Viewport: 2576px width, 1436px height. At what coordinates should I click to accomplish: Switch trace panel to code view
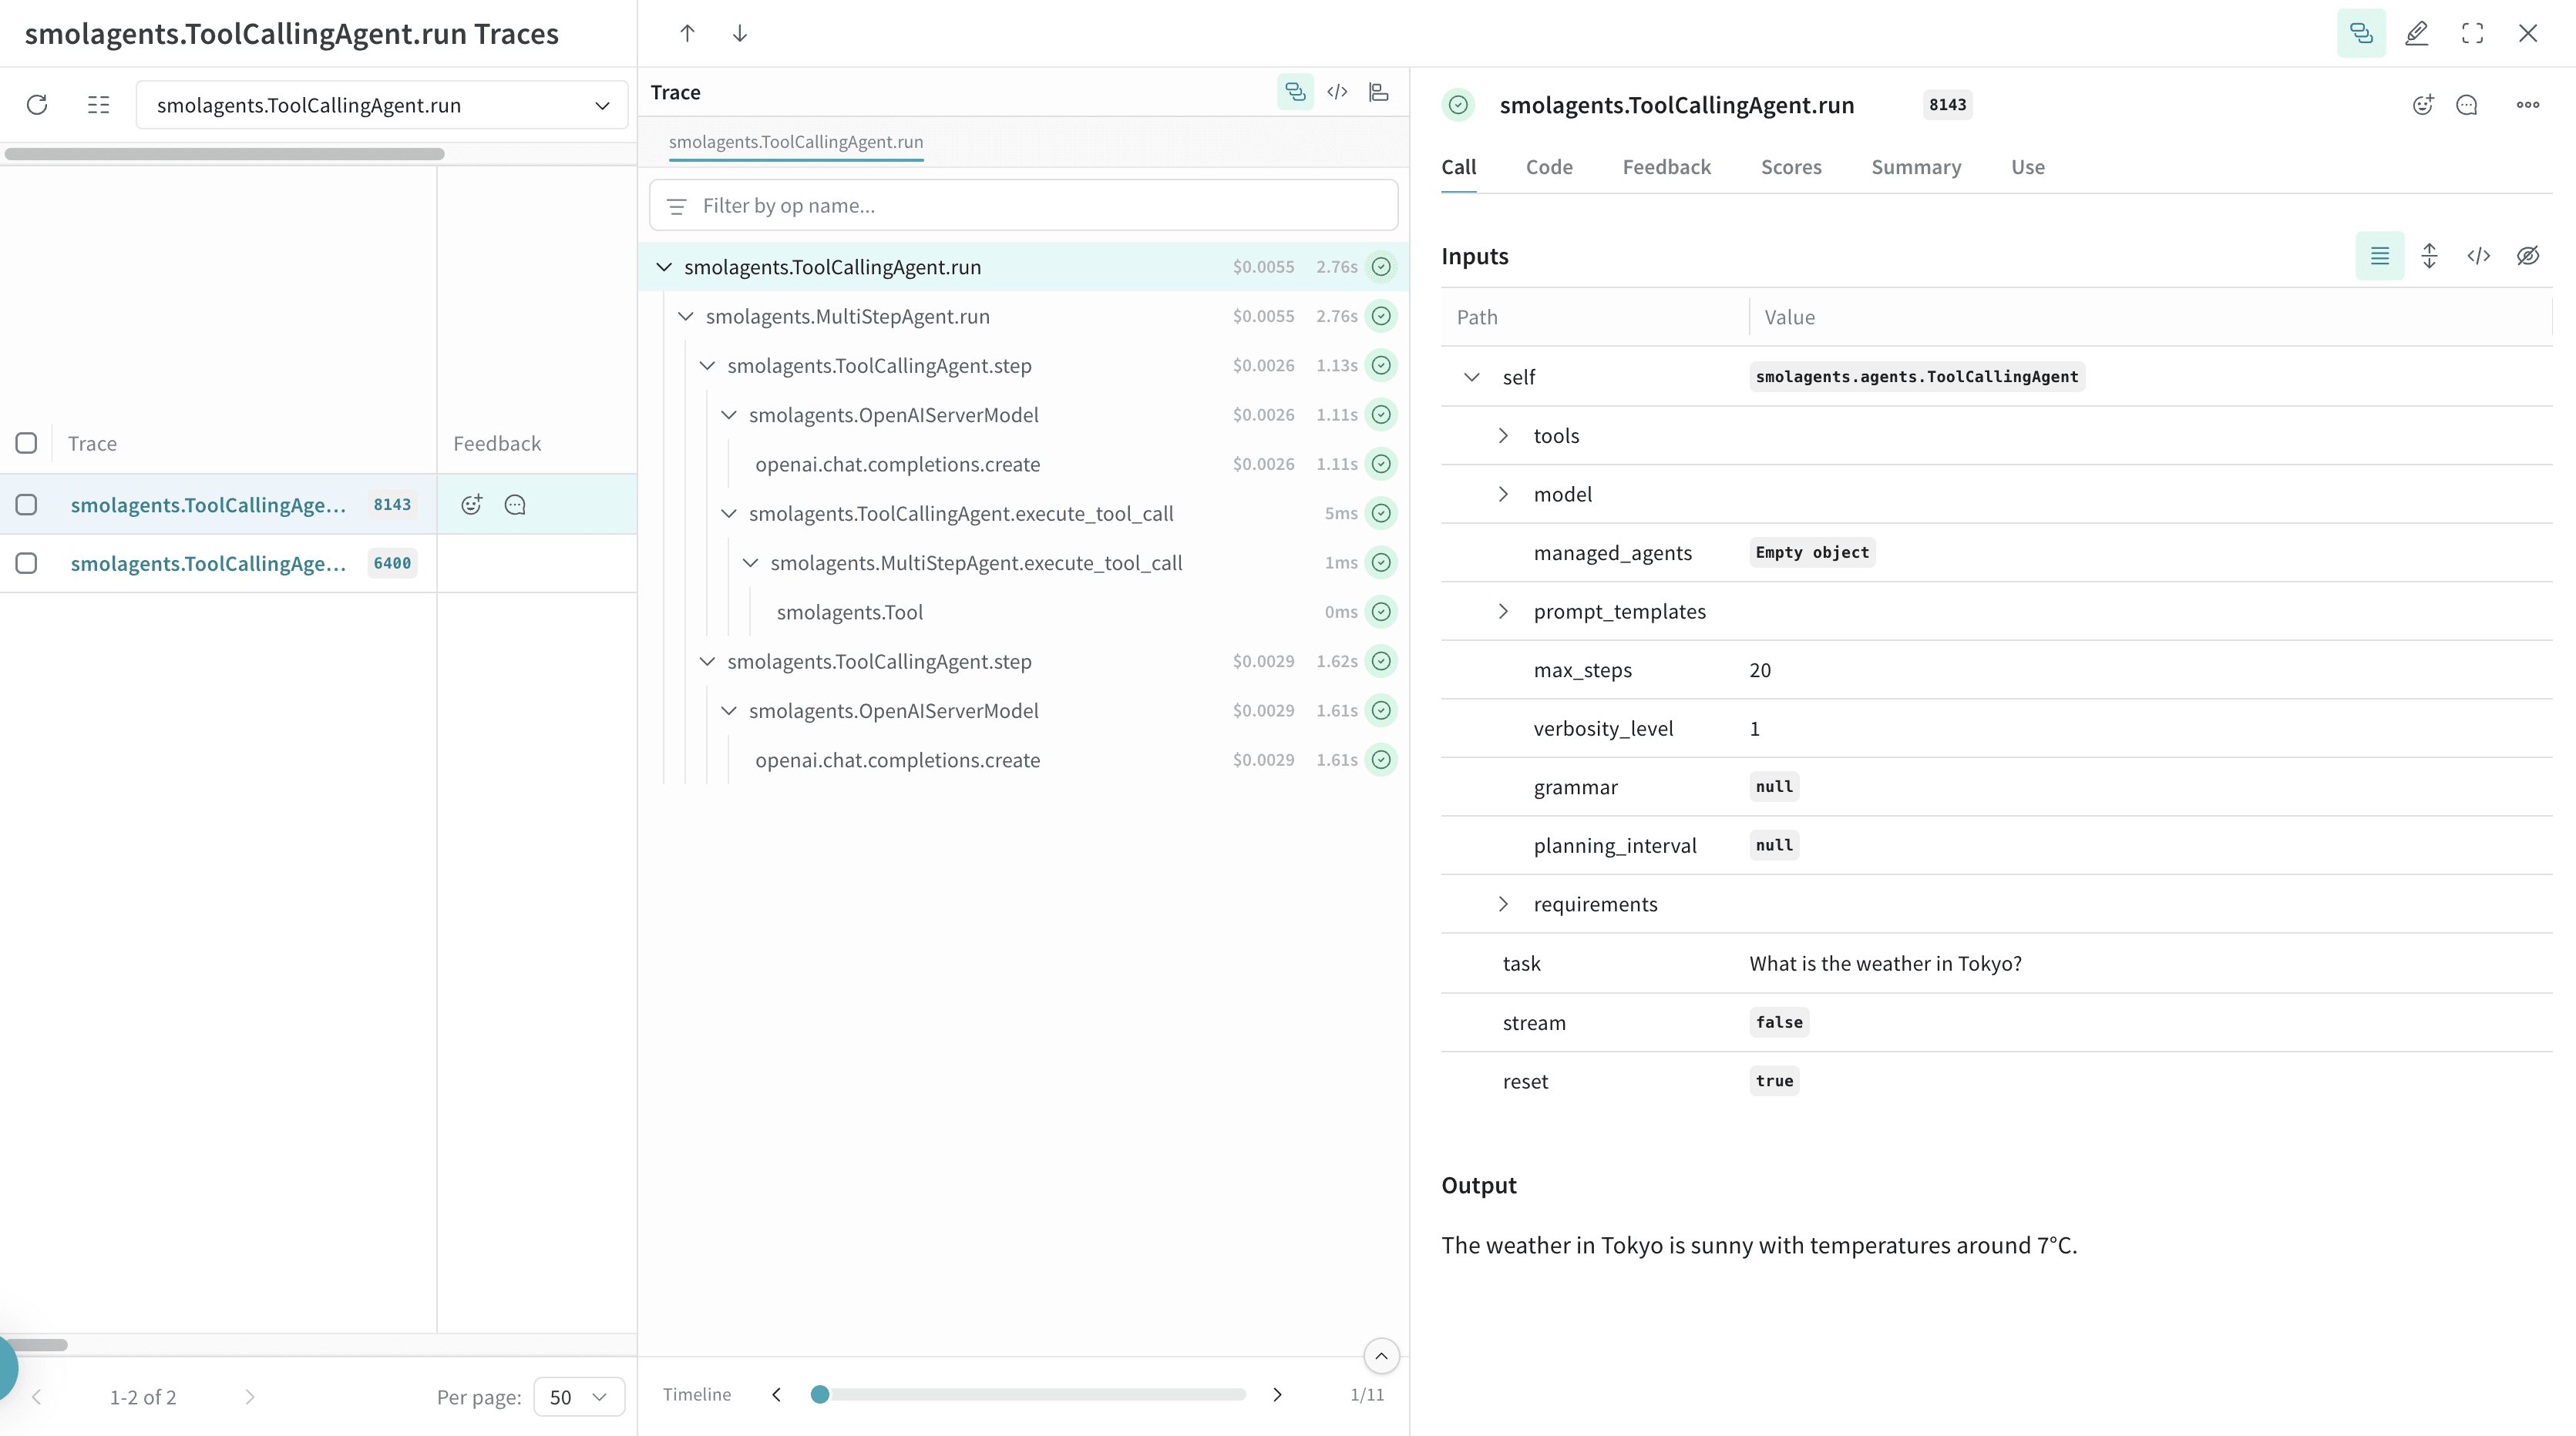pos(1337,92)
